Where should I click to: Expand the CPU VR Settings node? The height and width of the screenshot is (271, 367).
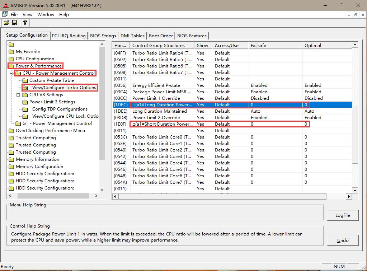click(x=18, y=95)
